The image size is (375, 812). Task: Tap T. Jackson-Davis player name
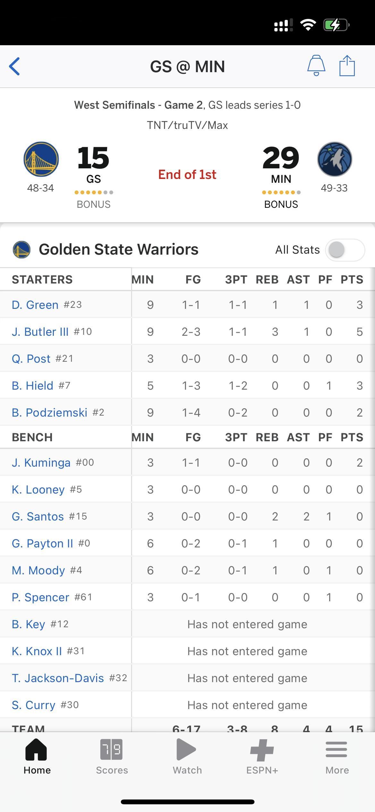(x=58, y=678)
